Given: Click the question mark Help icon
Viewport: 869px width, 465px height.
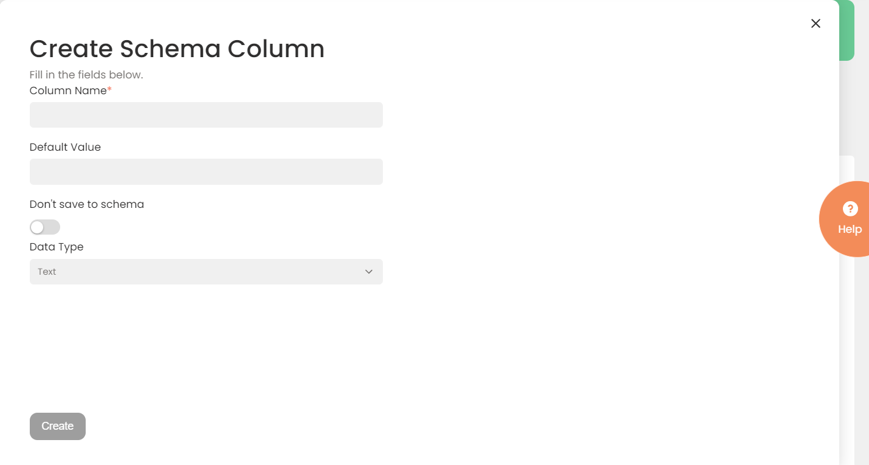Looking at the screenshot, I should [x=850, y=208].
